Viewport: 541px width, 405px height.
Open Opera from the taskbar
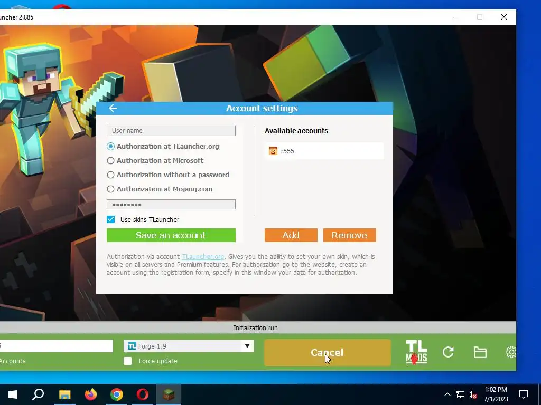click(143, 394)
